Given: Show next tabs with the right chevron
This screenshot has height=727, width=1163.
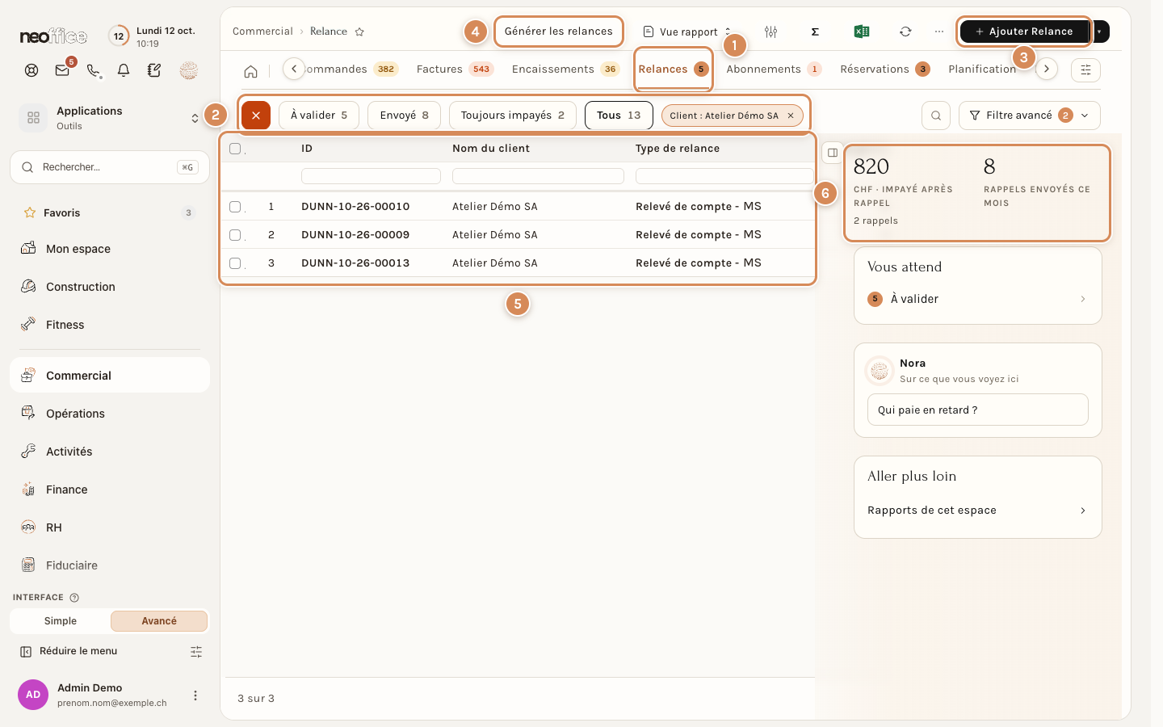Looking at the screenshot, I should [1047, 69].
